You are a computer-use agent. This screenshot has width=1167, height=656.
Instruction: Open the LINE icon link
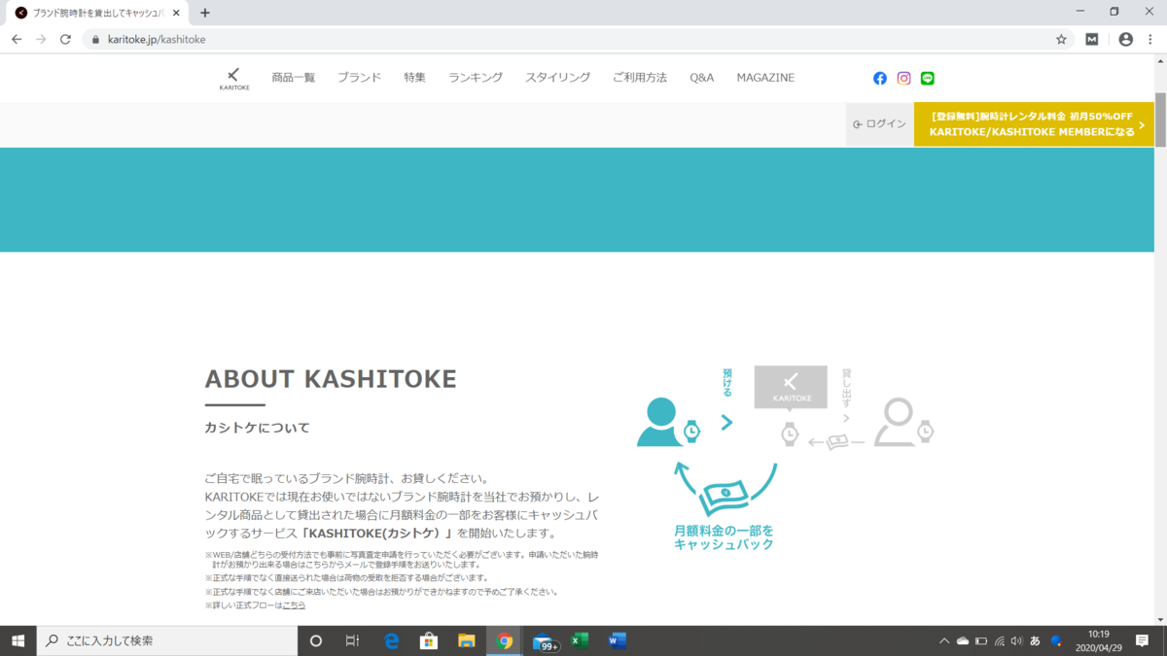(x=928, y=78)
